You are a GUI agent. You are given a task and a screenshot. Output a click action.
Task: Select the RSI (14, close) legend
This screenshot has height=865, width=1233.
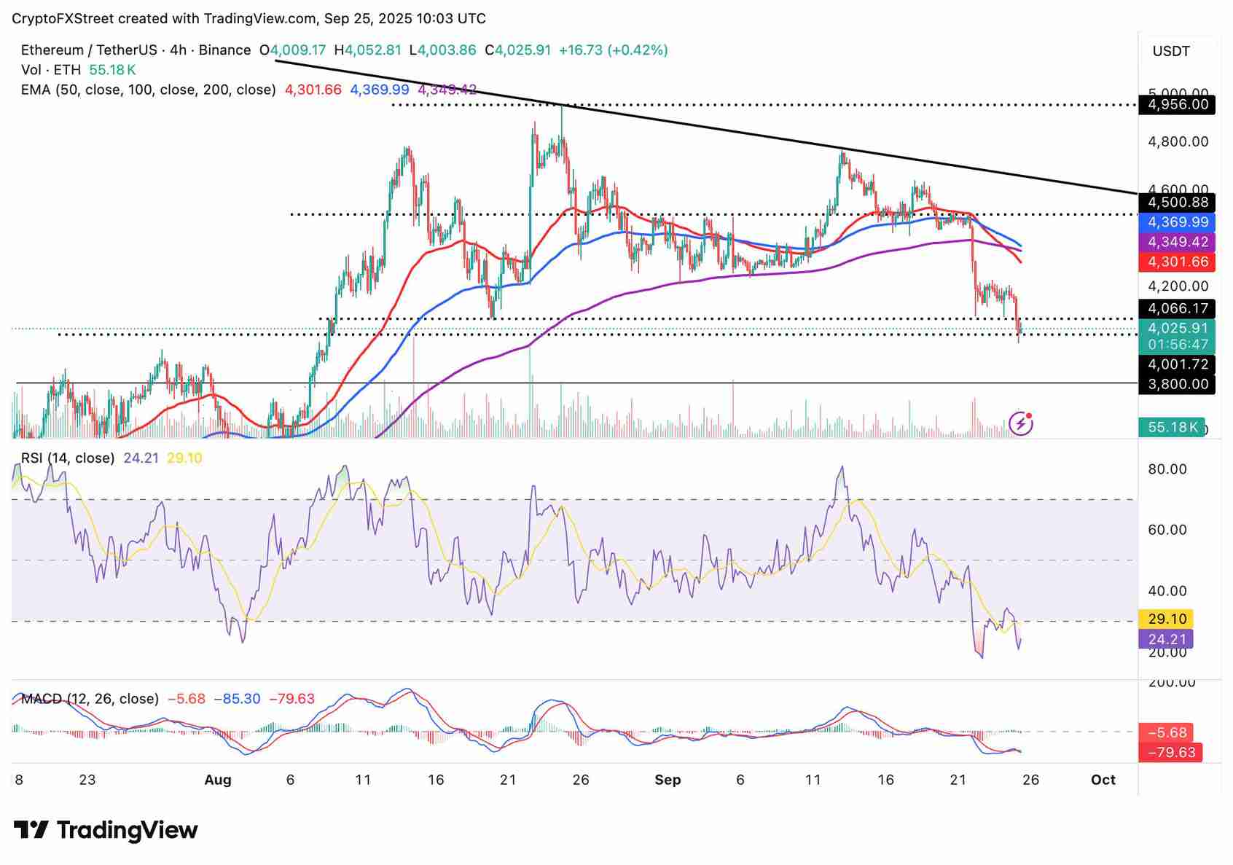pyautogui.click(x=68, y=458)
